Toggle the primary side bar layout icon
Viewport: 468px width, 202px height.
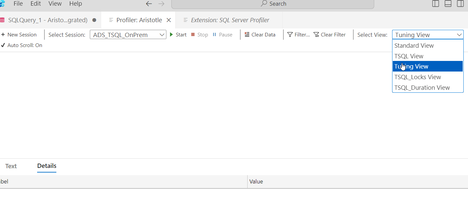coord(436,4)
